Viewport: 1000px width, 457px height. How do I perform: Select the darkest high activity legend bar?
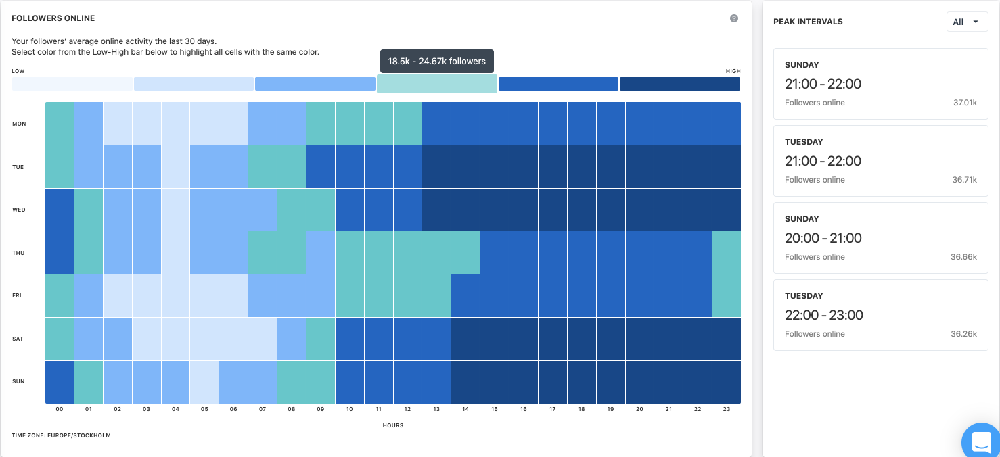tap(679, 84)
